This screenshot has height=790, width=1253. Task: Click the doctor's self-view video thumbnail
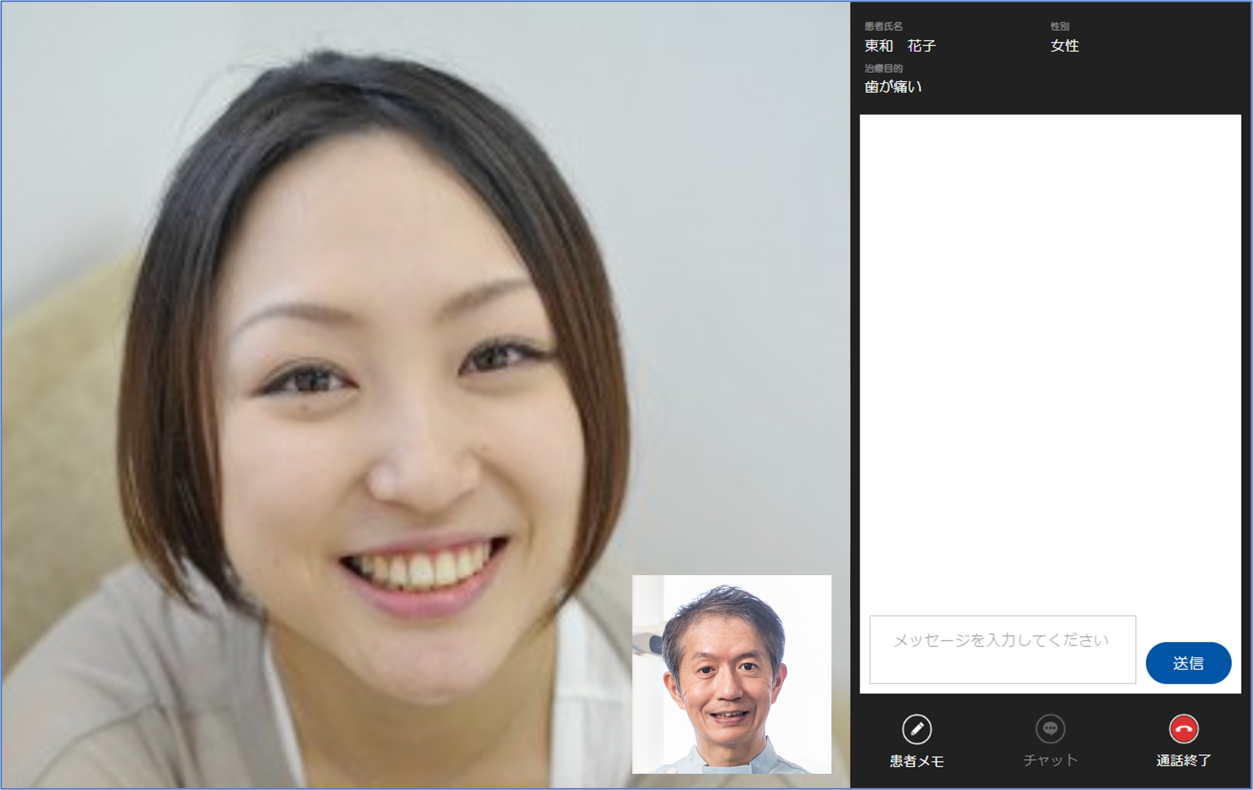click(x=731, y=674)
